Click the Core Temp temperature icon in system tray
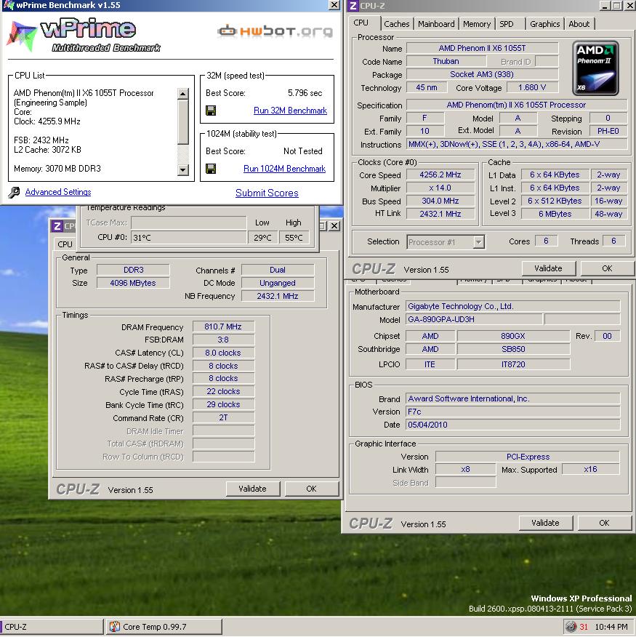Image resolution: width=636 pixels, height=637 pixels. click(x=583, y=627)
